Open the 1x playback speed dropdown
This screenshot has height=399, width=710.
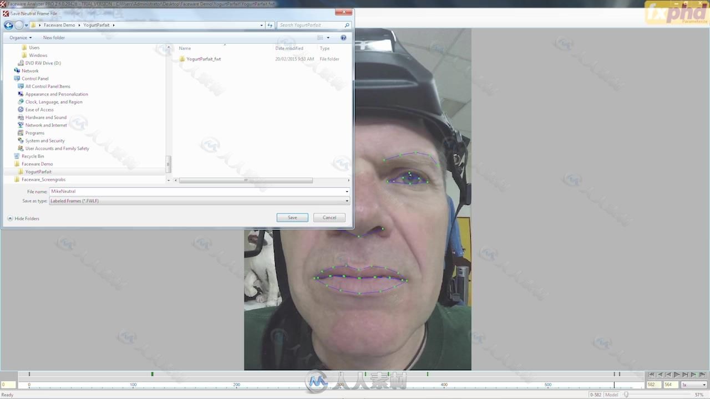[694, 385]
